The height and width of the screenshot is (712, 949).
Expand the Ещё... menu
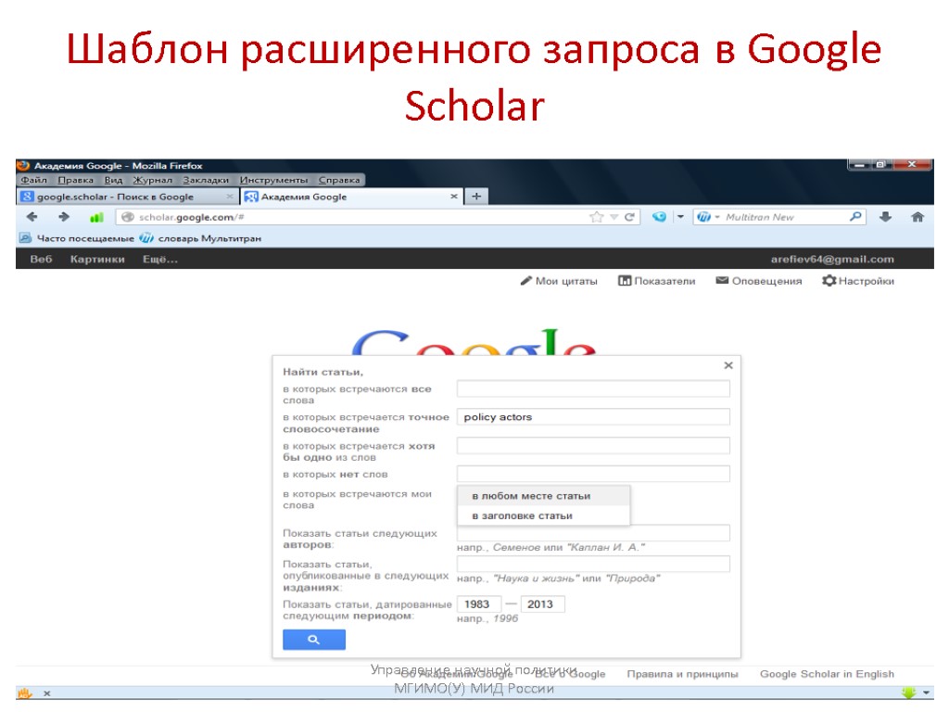[x=160, y=260]
